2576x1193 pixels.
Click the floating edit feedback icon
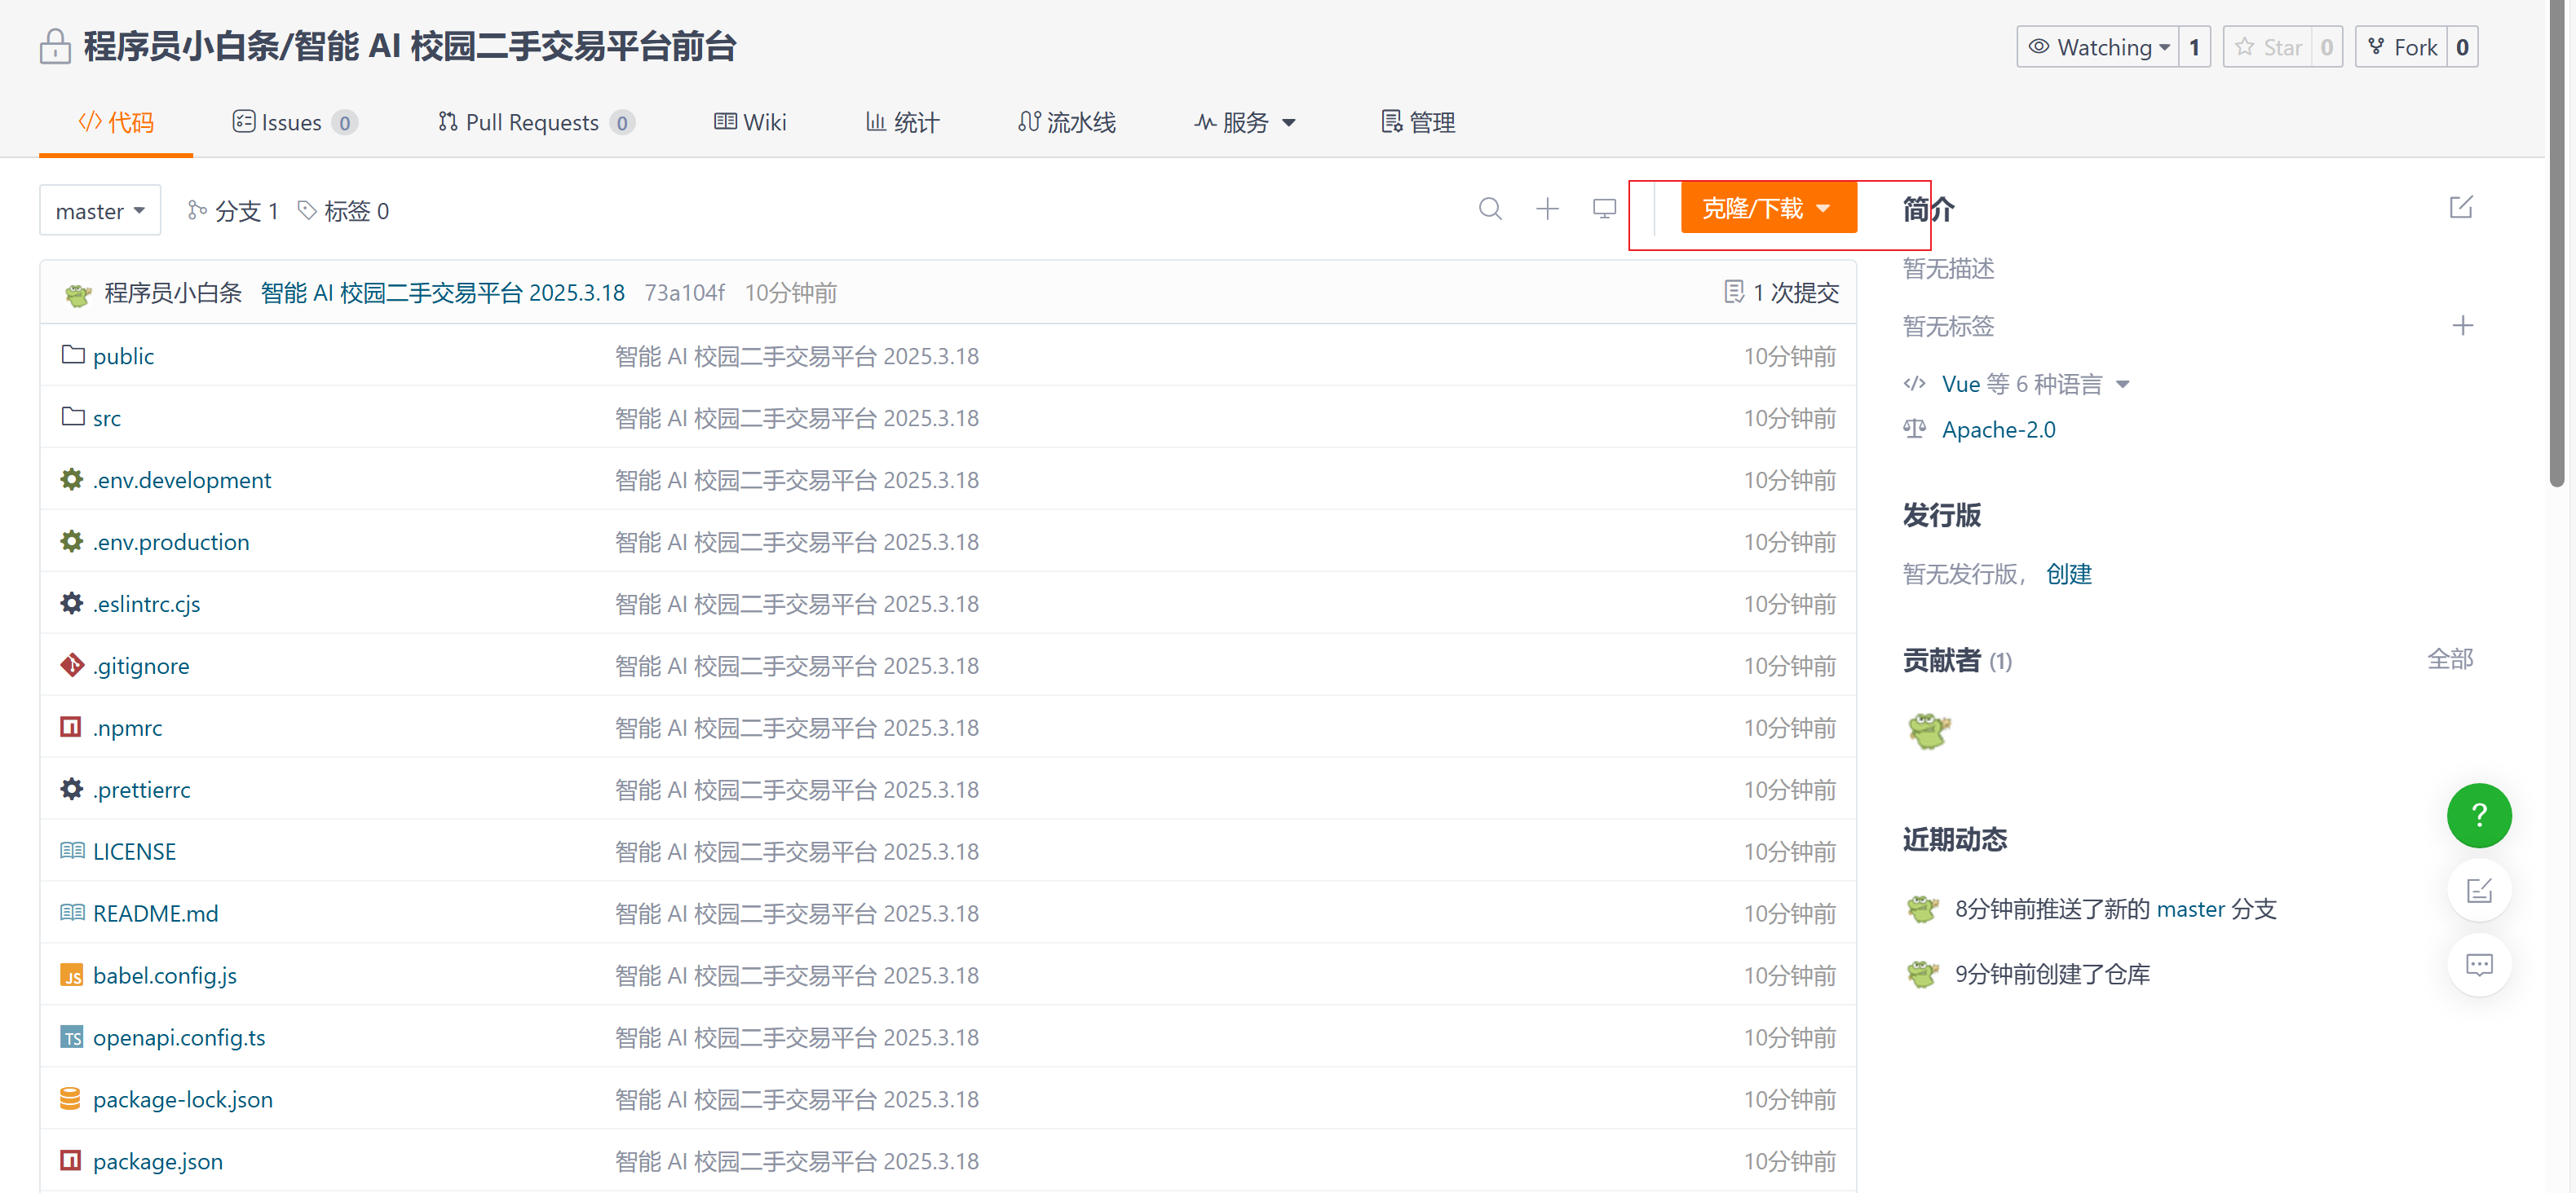coord(2478,890)
